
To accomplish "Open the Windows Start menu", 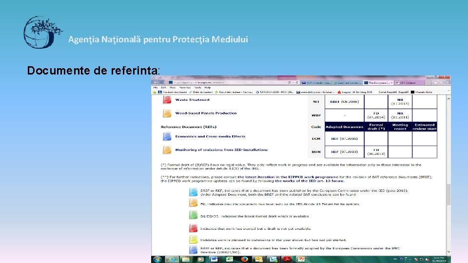I will (157, 259).
